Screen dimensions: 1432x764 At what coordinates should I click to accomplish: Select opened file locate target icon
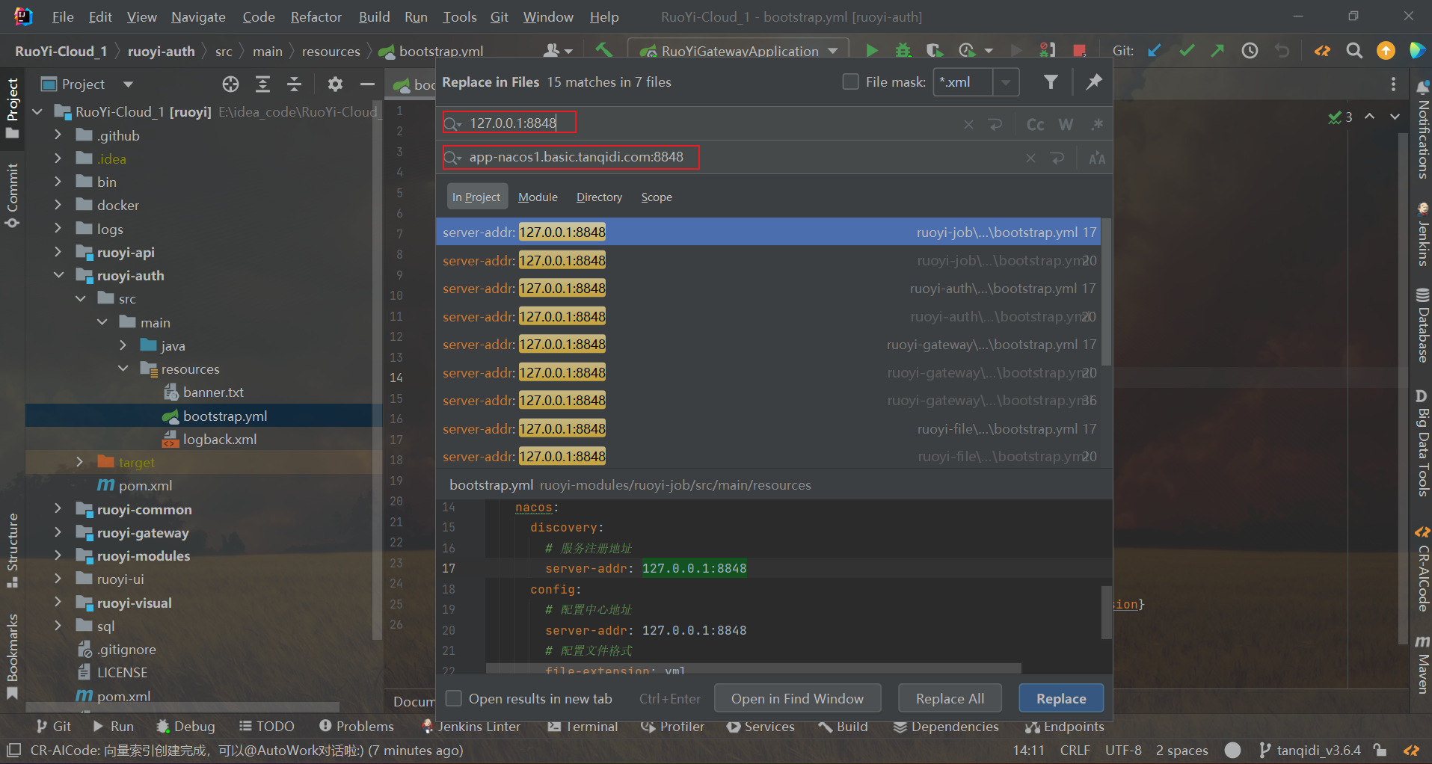point(231,84)
